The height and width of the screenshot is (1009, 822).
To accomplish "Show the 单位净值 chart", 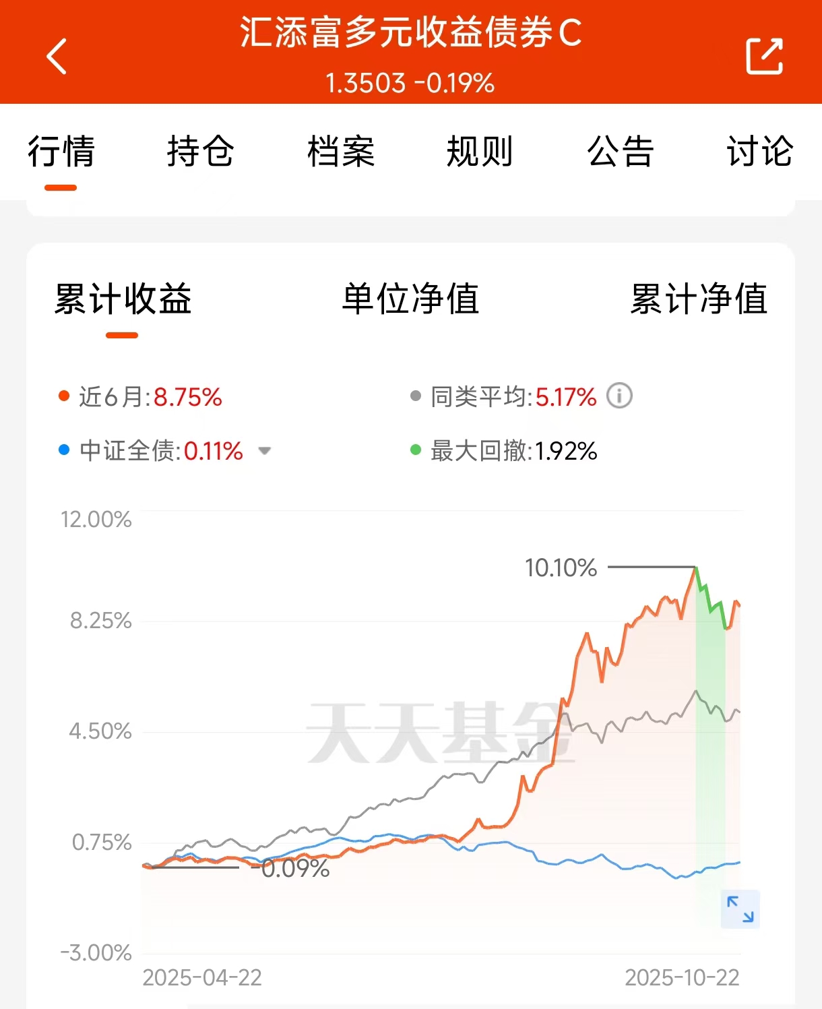I will pyautogui.click(x=410, y=299).
